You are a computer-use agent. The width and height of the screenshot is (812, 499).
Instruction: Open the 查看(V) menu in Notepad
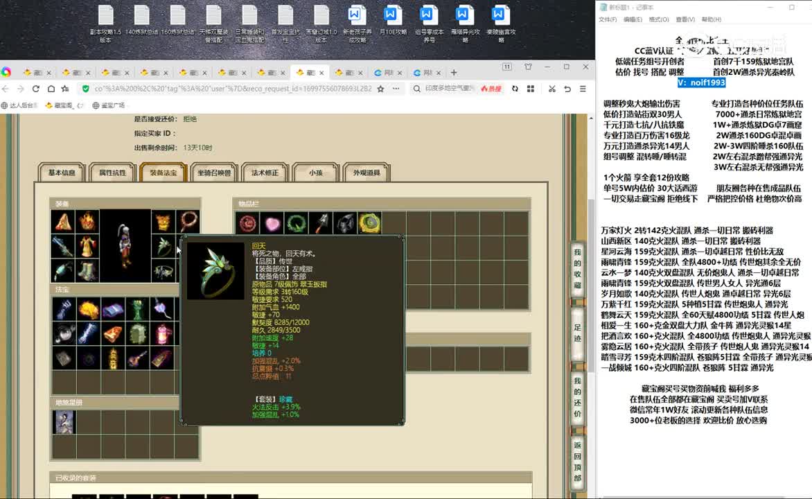click(685, 19)
